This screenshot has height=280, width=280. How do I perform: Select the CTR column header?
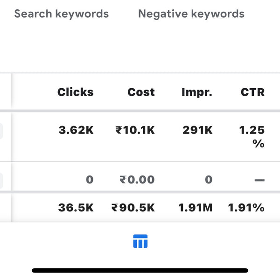(252, 92)
